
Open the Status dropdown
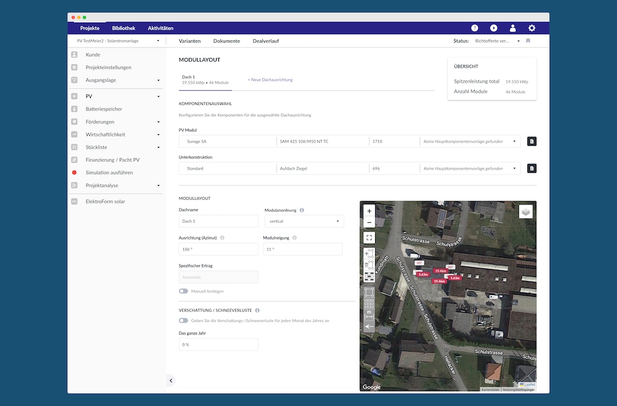pyautogui.click(x=497, y=41)
